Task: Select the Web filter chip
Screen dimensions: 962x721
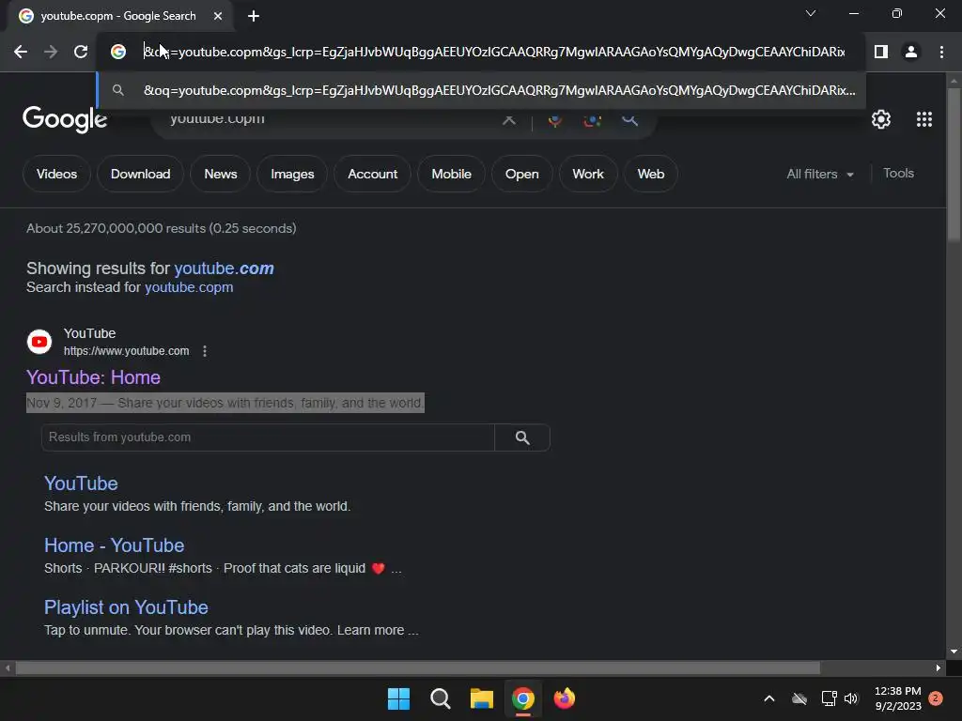Action: (x=650, y=174)
